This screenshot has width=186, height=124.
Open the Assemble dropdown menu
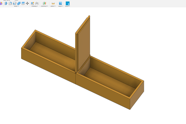click(35, 6)
